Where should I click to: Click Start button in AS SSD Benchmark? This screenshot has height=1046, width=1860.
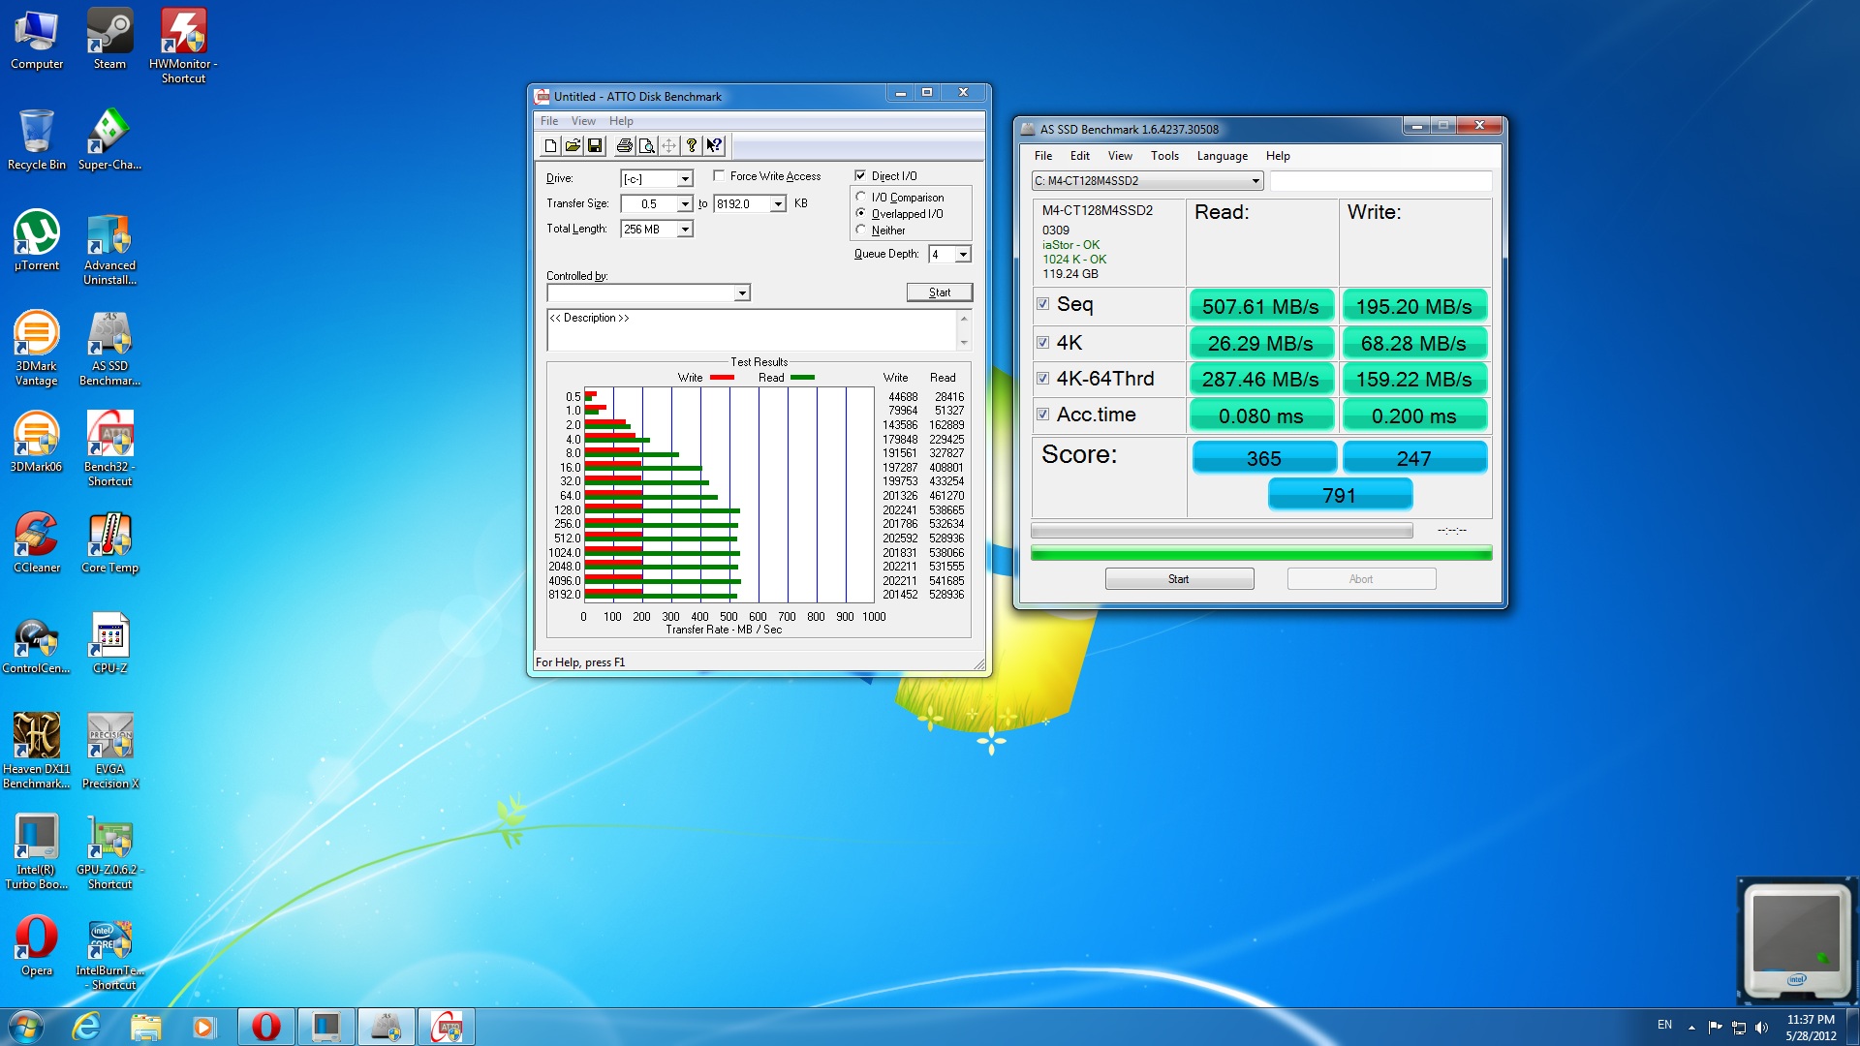[1179, 579]
